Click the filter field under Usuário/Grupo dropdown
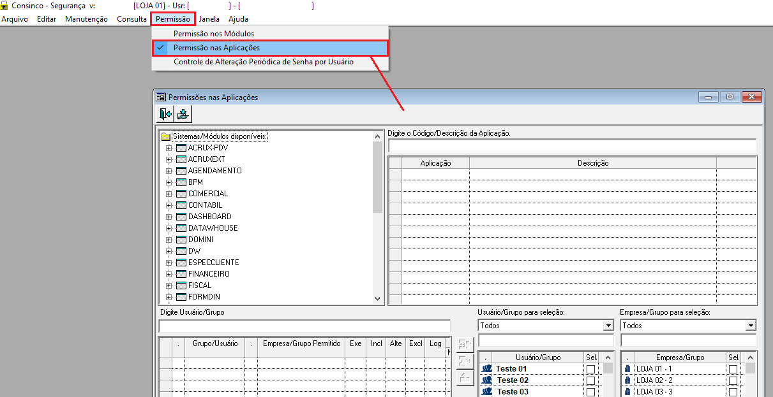This screenshot has height=397, width=773. click(546, 340)
